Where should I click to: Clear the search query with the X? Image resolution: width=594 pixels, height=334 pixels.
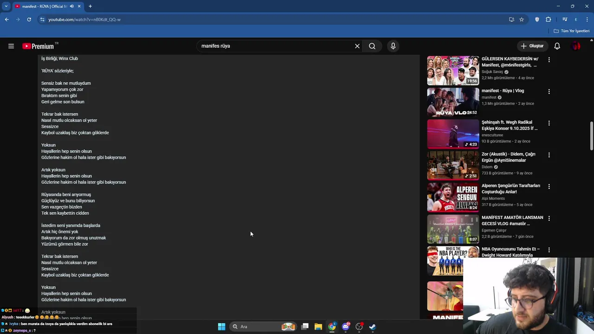point(357,46)
